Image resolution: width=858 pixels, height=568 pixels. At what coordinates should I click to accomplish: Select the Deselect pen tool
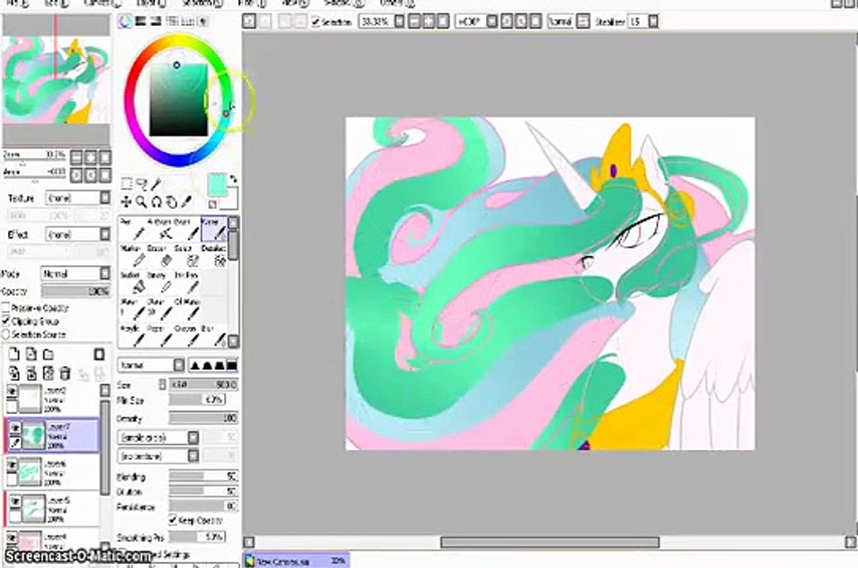tap(214, 256)
